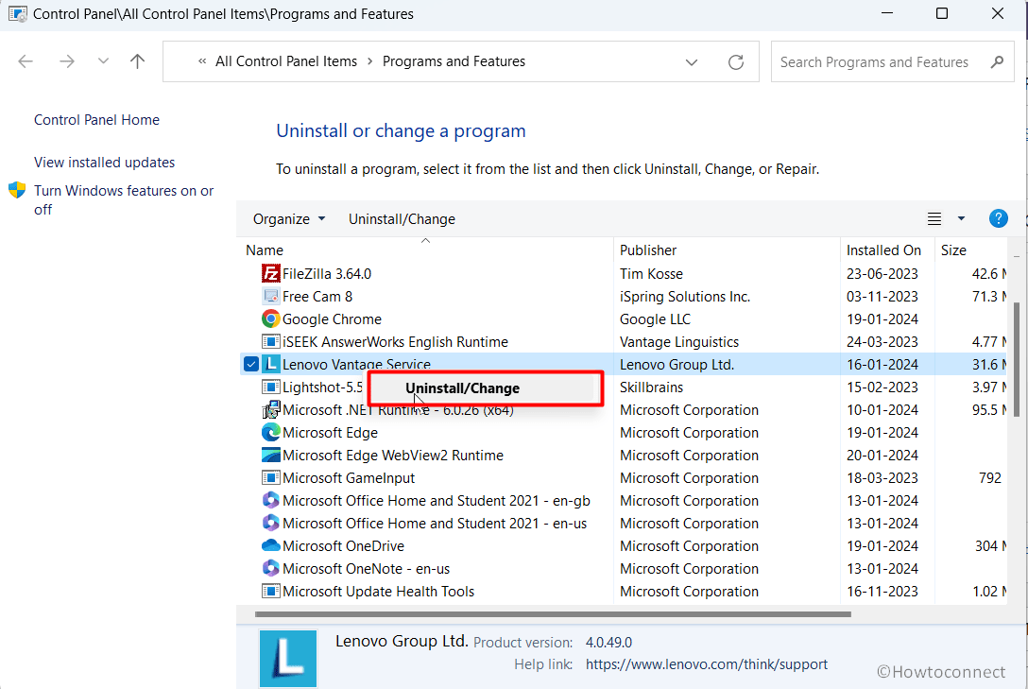Click the Control Panel icon in title bar
This screenshot has height=689, width=1028.
point(18,14)
